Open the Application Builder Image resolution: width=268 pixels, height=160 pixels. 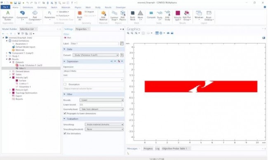click(8, 16)
